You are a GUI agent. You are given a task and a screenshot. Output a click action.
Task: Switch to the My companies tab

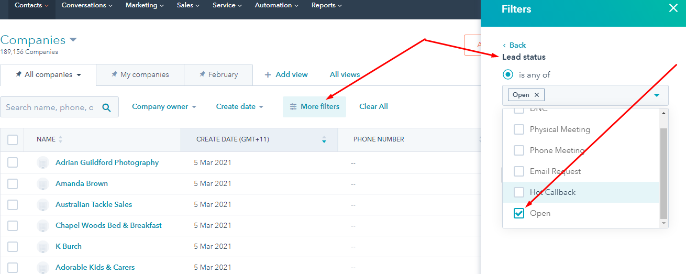(x=140, y=75)
